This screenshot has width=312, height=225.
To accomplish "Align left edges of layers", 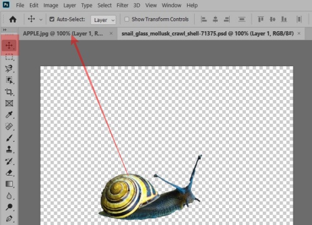I will [x=203, y=19].
